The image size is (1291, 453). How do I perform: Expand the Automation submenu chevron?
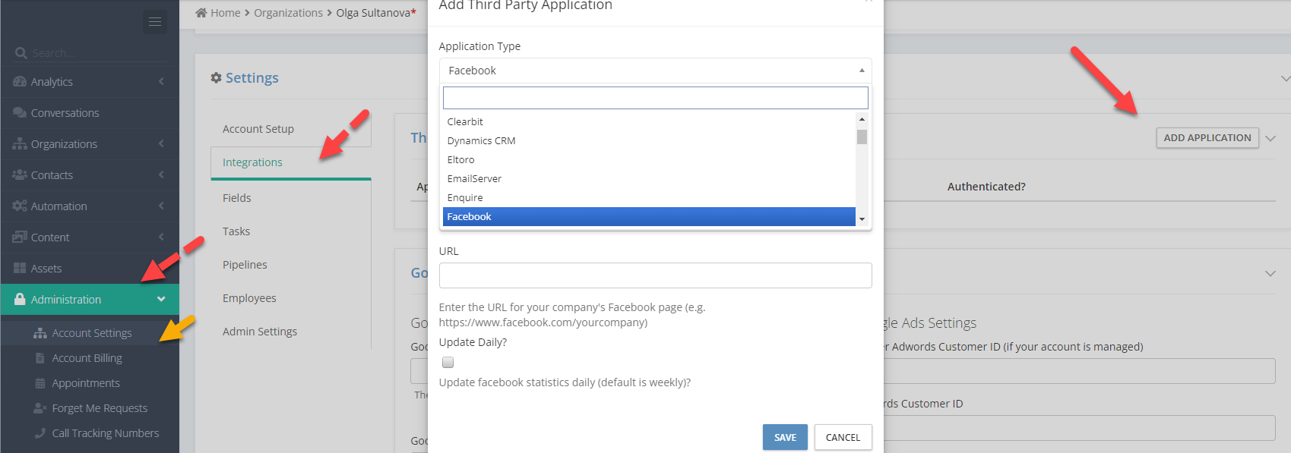click(161, 206)
